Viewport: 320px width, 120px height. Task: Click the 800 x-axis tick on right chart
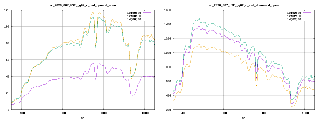pyautogui.click(x=264, y=113)
